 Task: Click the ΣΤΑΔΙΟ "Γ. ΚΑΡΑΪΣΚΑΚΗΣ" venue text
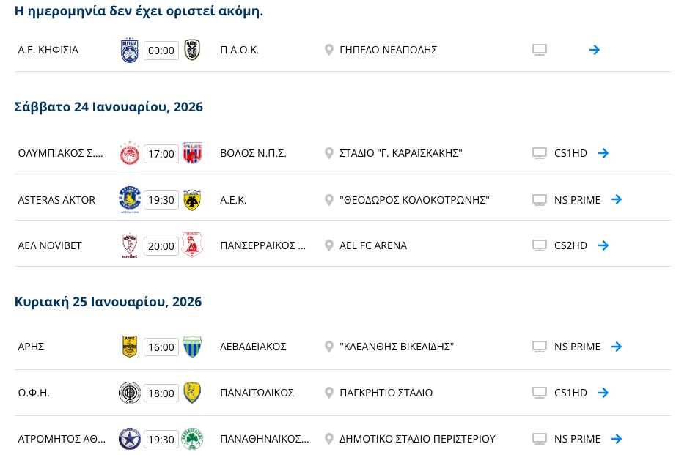400,153
